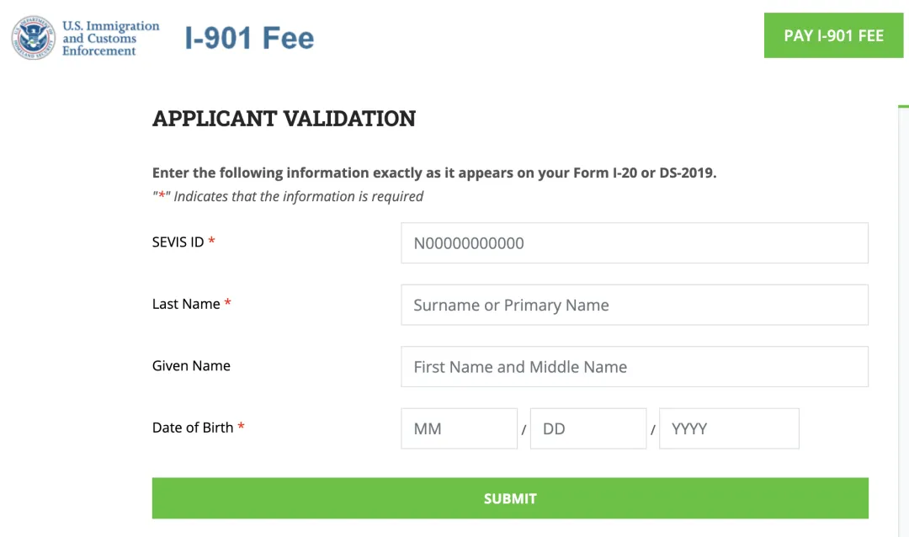Click the Last Name field label
Image resolution: width=909 pixels, height=537 pixels.
(186, 304)
